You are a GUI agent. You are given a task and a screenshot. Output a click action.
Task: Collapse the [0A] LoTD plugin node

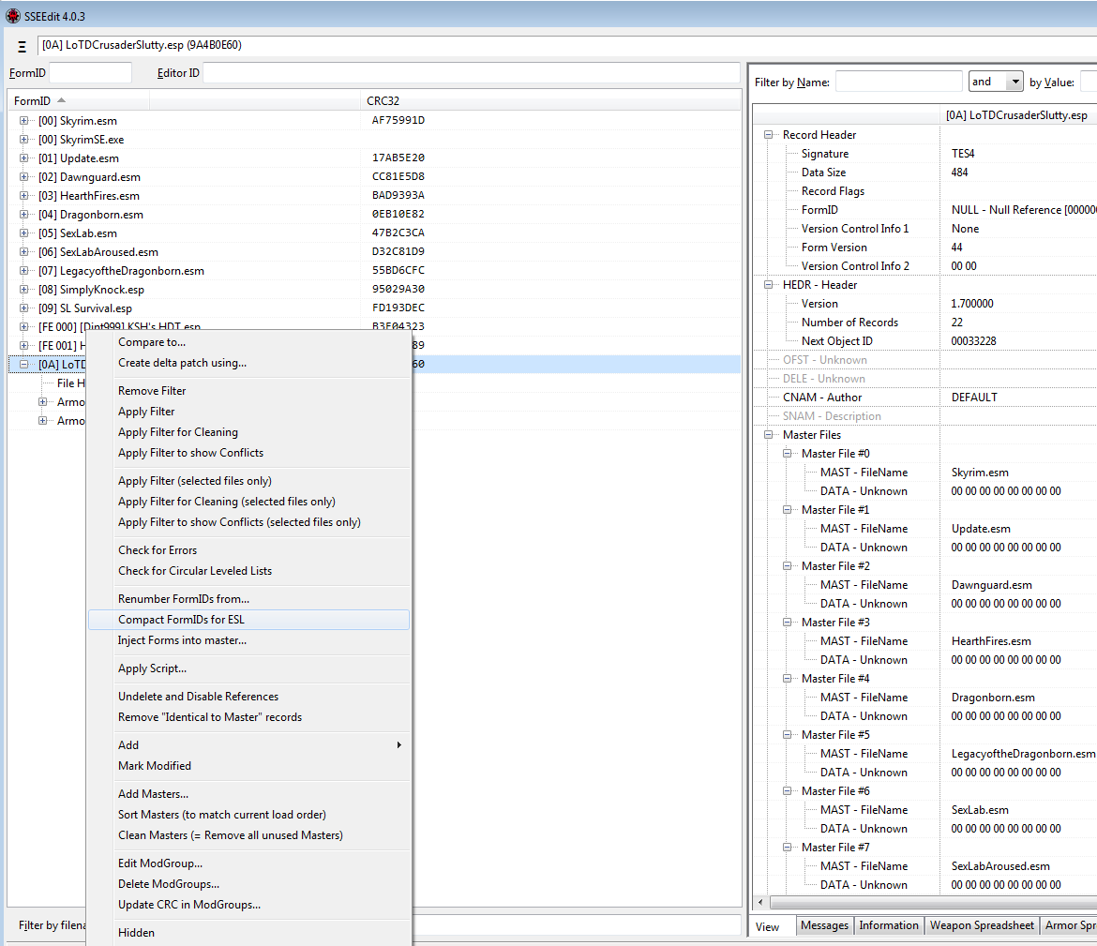23,365
